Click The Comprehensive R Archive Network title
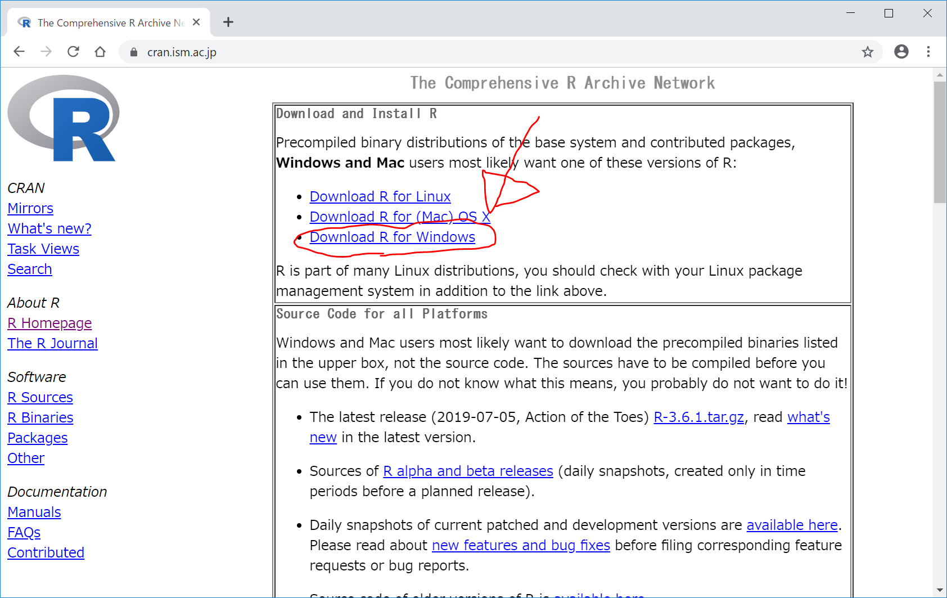The image size is (947, 598). tap(562, 83)
